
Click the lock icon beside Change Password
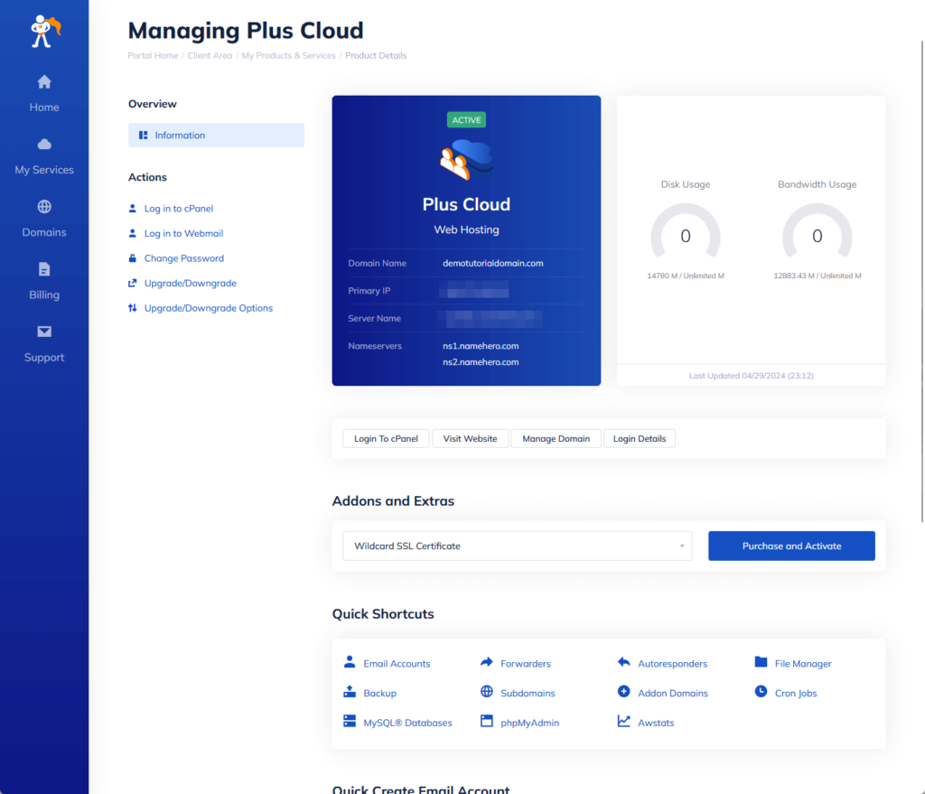[132, 257]
